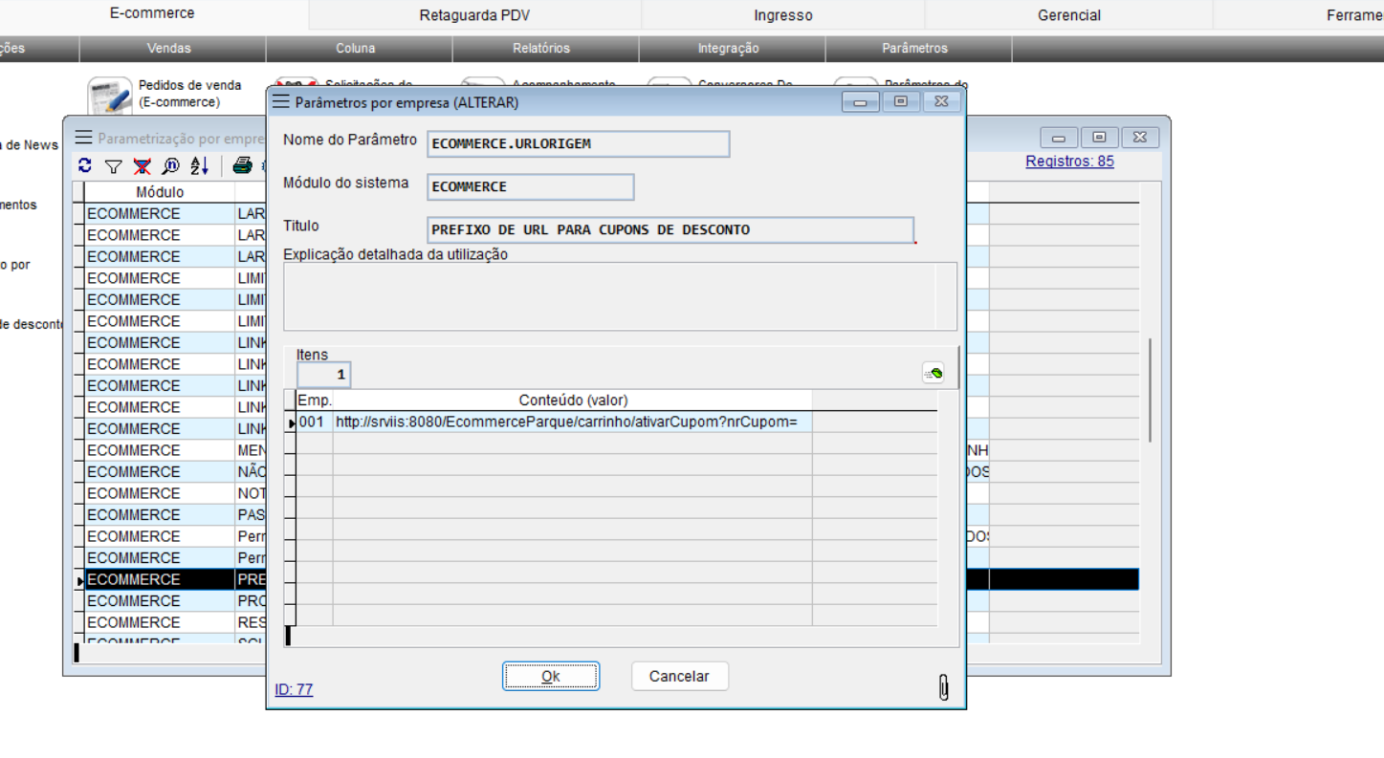1384x758 pixels.
Task: Click the Registros: 85 link
Action: [x=1069, y=162]
